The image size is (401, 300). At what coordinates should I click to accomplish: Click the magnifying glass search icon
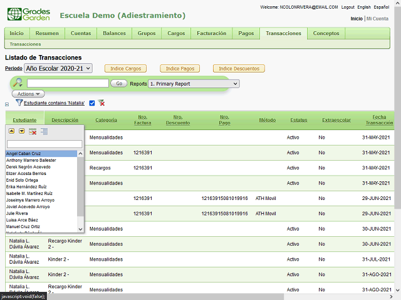(x=18, y=83)
